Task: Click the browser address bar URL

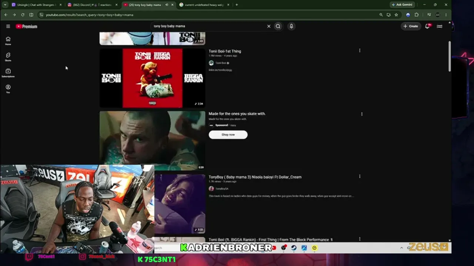Action: [90, 15]
